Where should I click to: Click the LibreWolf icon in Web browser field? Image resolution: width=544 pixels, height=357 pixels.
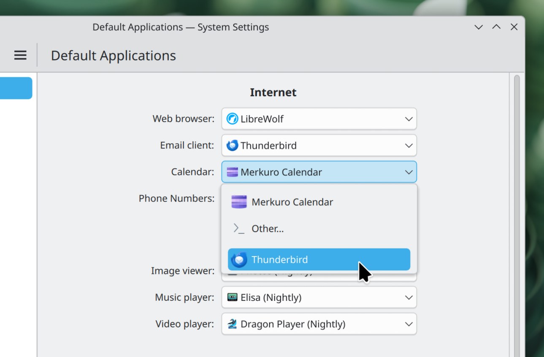coord(232,119)
